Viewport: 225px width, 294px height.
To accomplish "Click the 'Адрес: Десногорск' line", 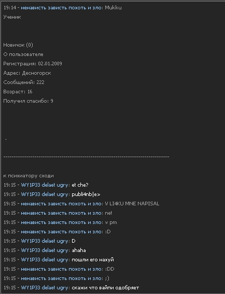I will 27,73.
